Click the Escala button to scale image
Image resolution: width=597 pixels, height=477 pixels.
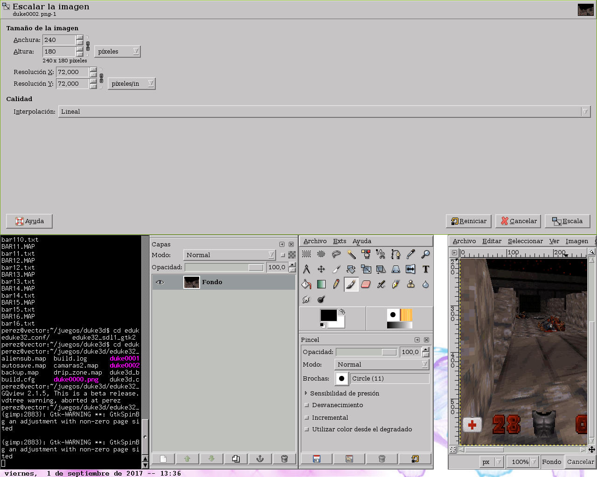568,221
